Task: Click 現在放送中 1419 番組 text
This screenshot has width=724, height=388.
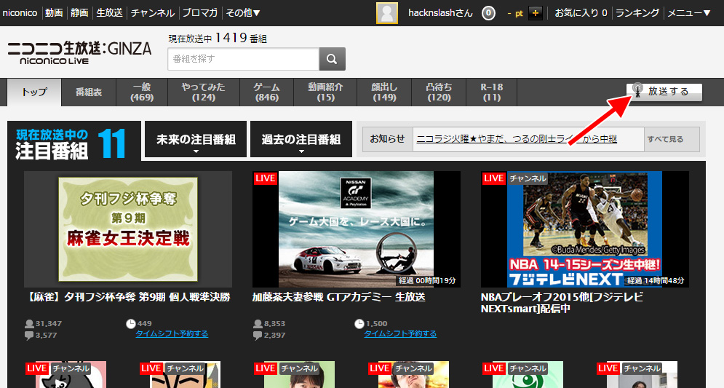Action: click(x=218, y=38)
